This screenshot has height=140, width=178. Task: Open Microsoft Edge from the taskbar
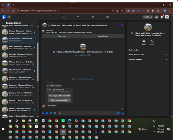70,121
